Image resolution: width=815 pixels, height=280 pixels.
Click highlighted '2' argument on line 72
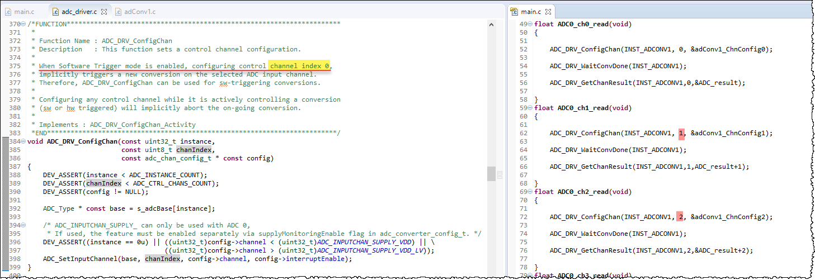[681, 217]
